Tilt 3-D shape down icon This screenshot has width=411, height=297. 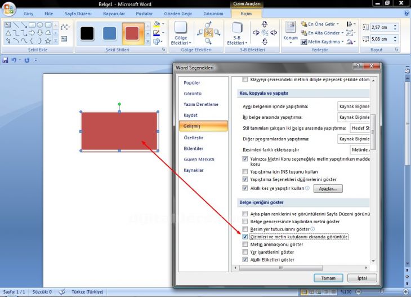(x=265, y=42)
